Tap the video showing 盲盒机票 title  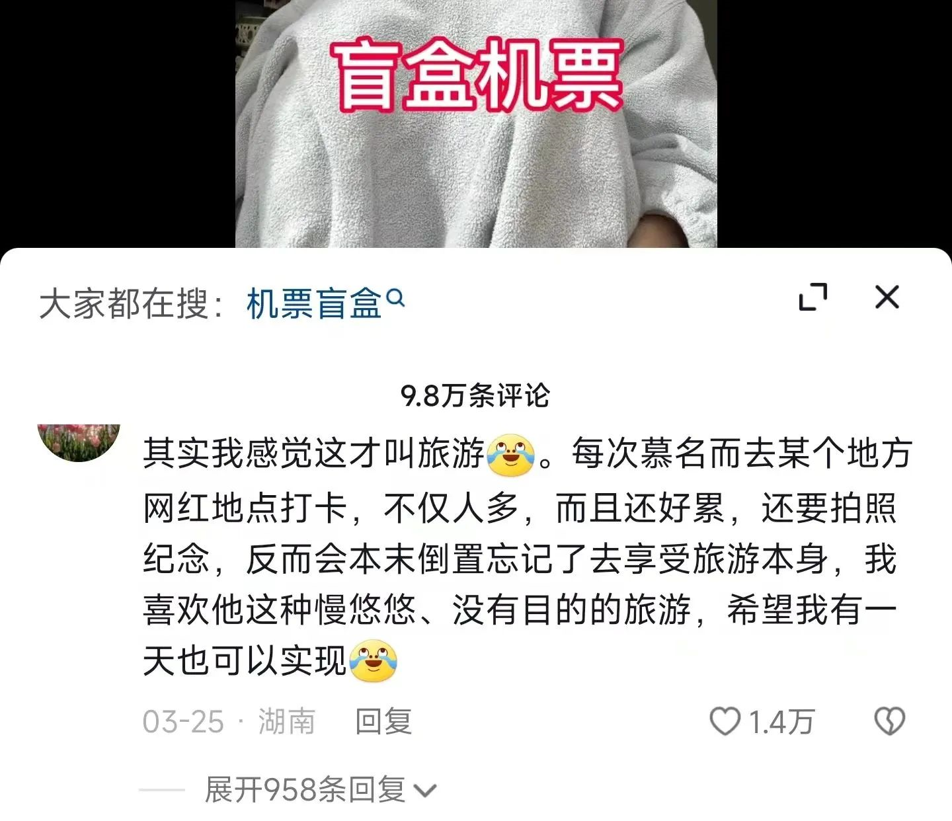click(x=476, y=124)
